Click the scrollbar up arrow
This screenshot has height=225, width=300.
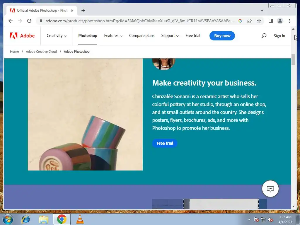pos(293,29)
